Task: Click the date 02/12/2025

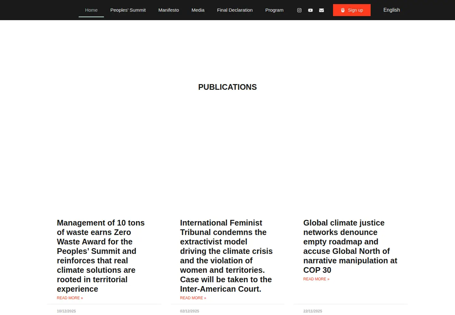Action: (190, 311)
